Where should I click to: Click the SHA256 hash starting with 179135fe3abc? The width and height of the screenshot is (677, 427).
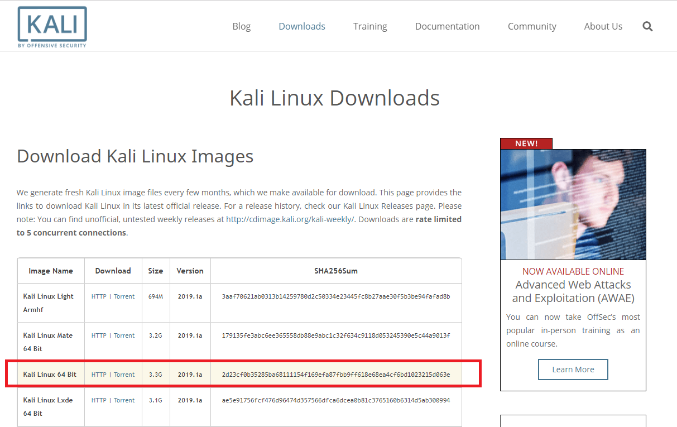336,335
